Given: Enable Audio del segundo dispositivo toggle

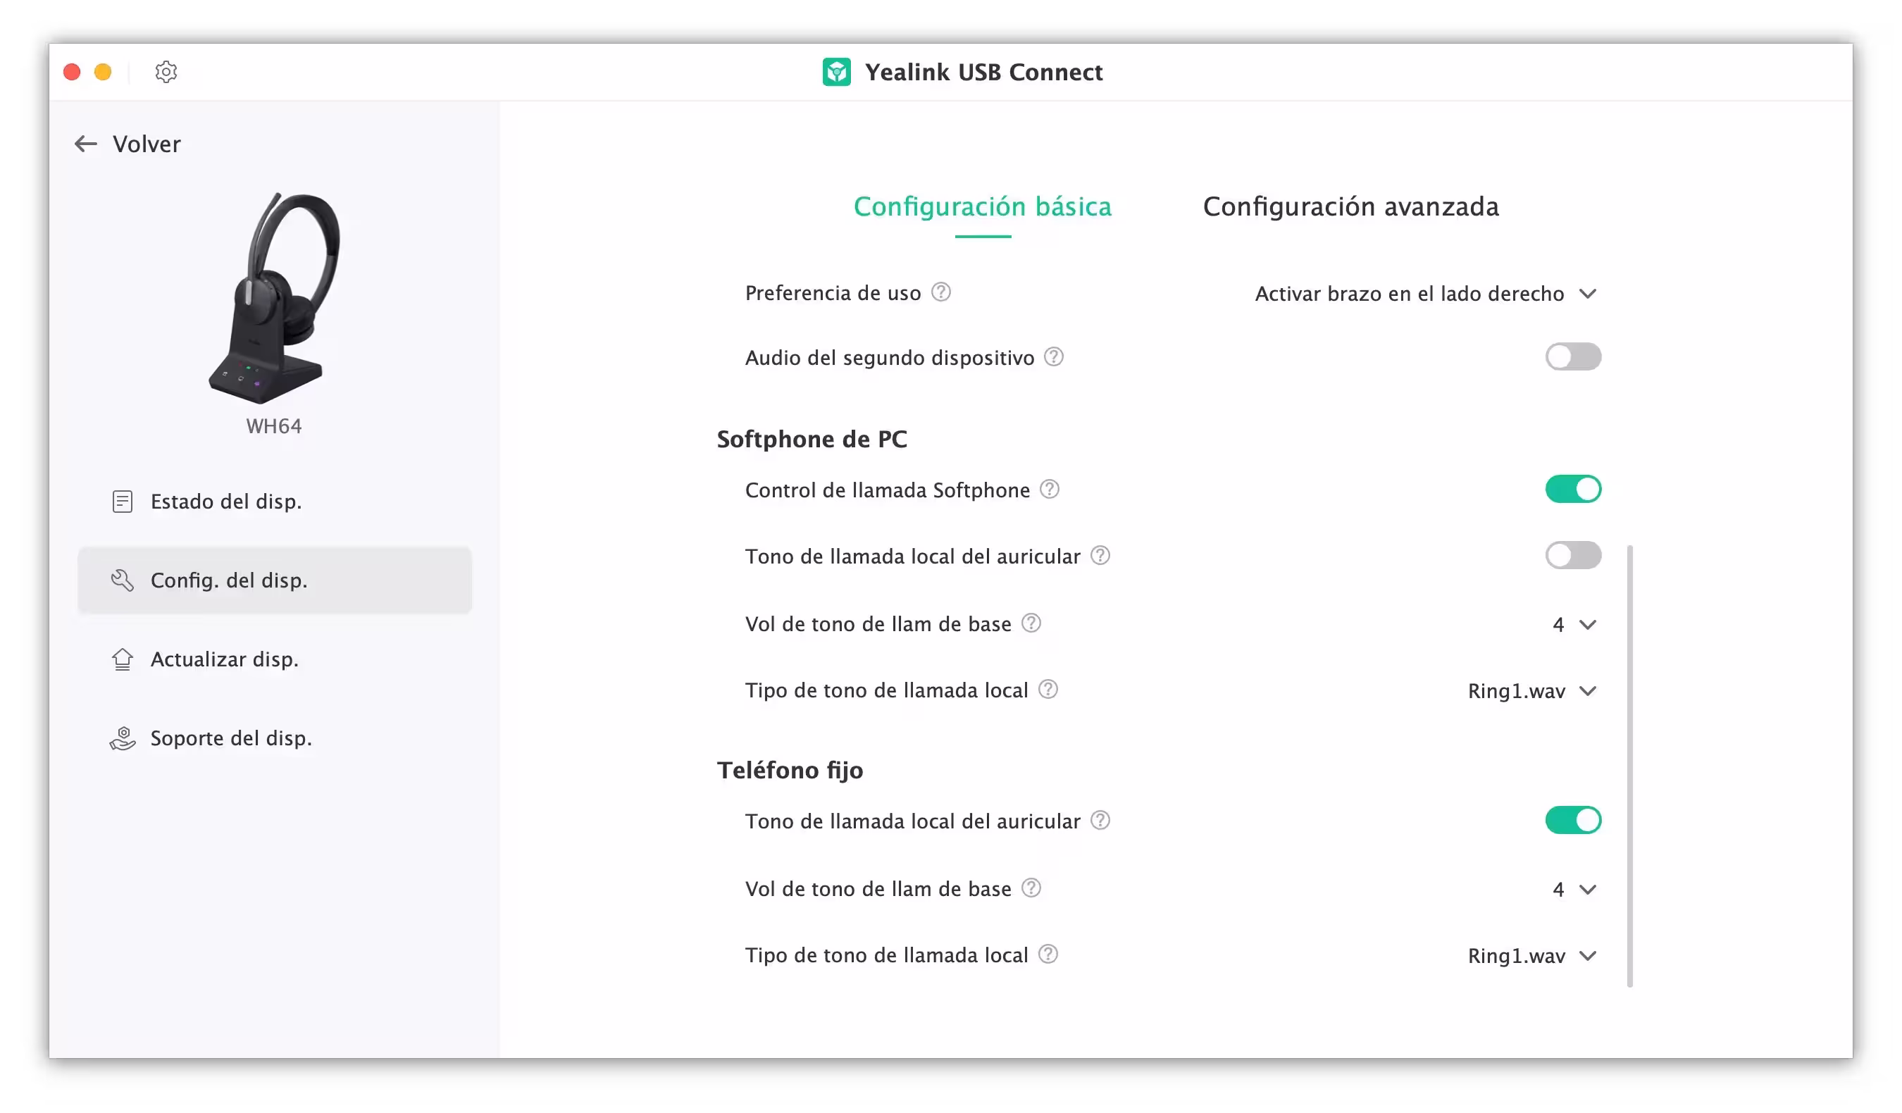Looking at the screenshot, I should tap(1573, 357).
